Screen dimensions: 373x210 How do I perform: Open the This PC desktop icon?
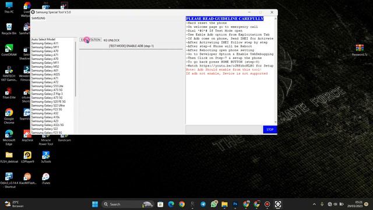click(x=9, y=7)
